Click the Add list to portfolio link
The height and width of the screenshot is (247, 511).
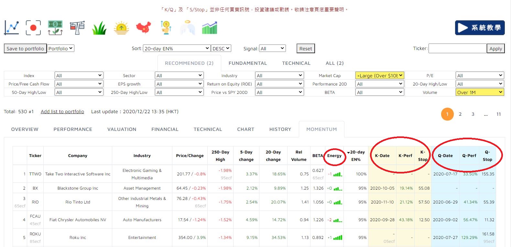click(x=62, y=112)
